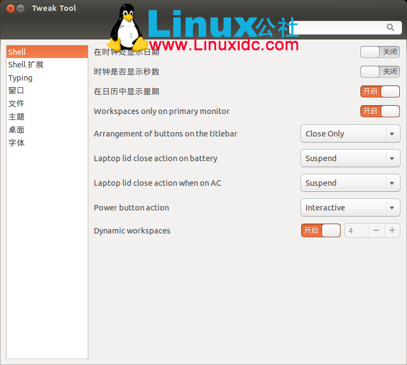The height and width of the screenshot is (365, 407).
Task: Select the Shell sidebar category
Action: pos(47,52)
